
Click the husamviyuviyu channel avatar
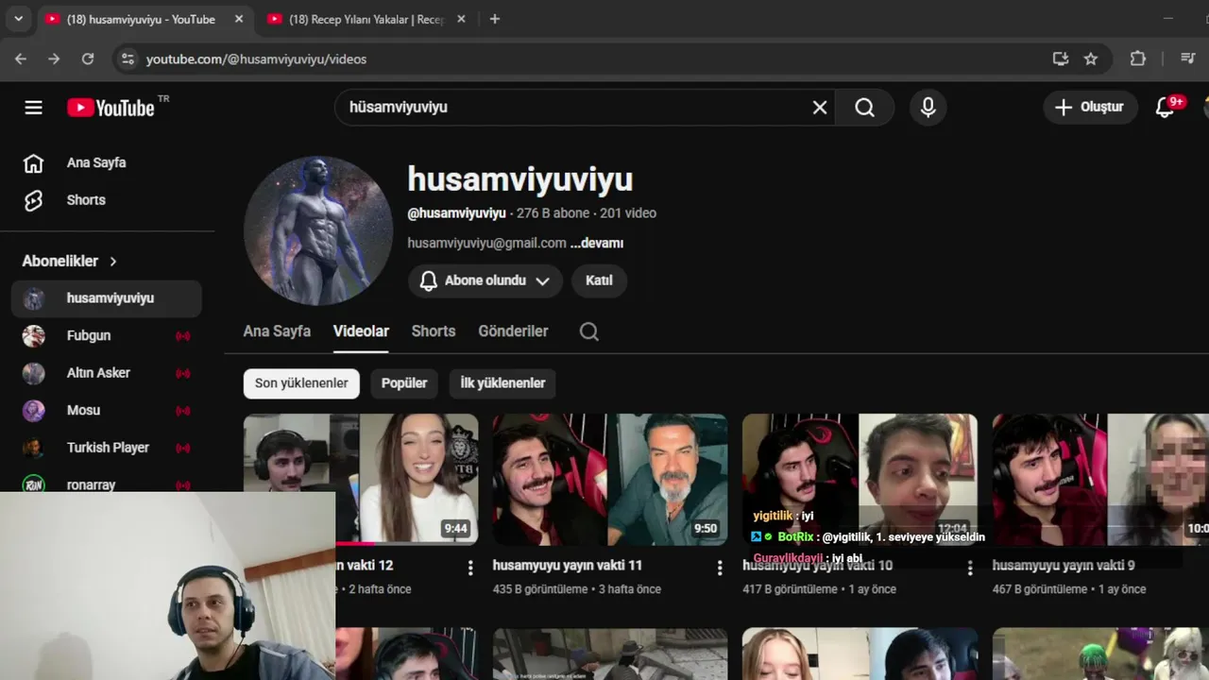[318, 230]
